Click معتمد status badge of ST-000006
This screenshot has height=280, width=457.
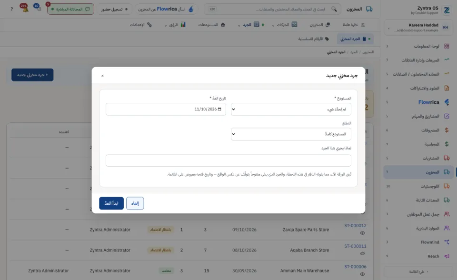click(x=166, y=270)
